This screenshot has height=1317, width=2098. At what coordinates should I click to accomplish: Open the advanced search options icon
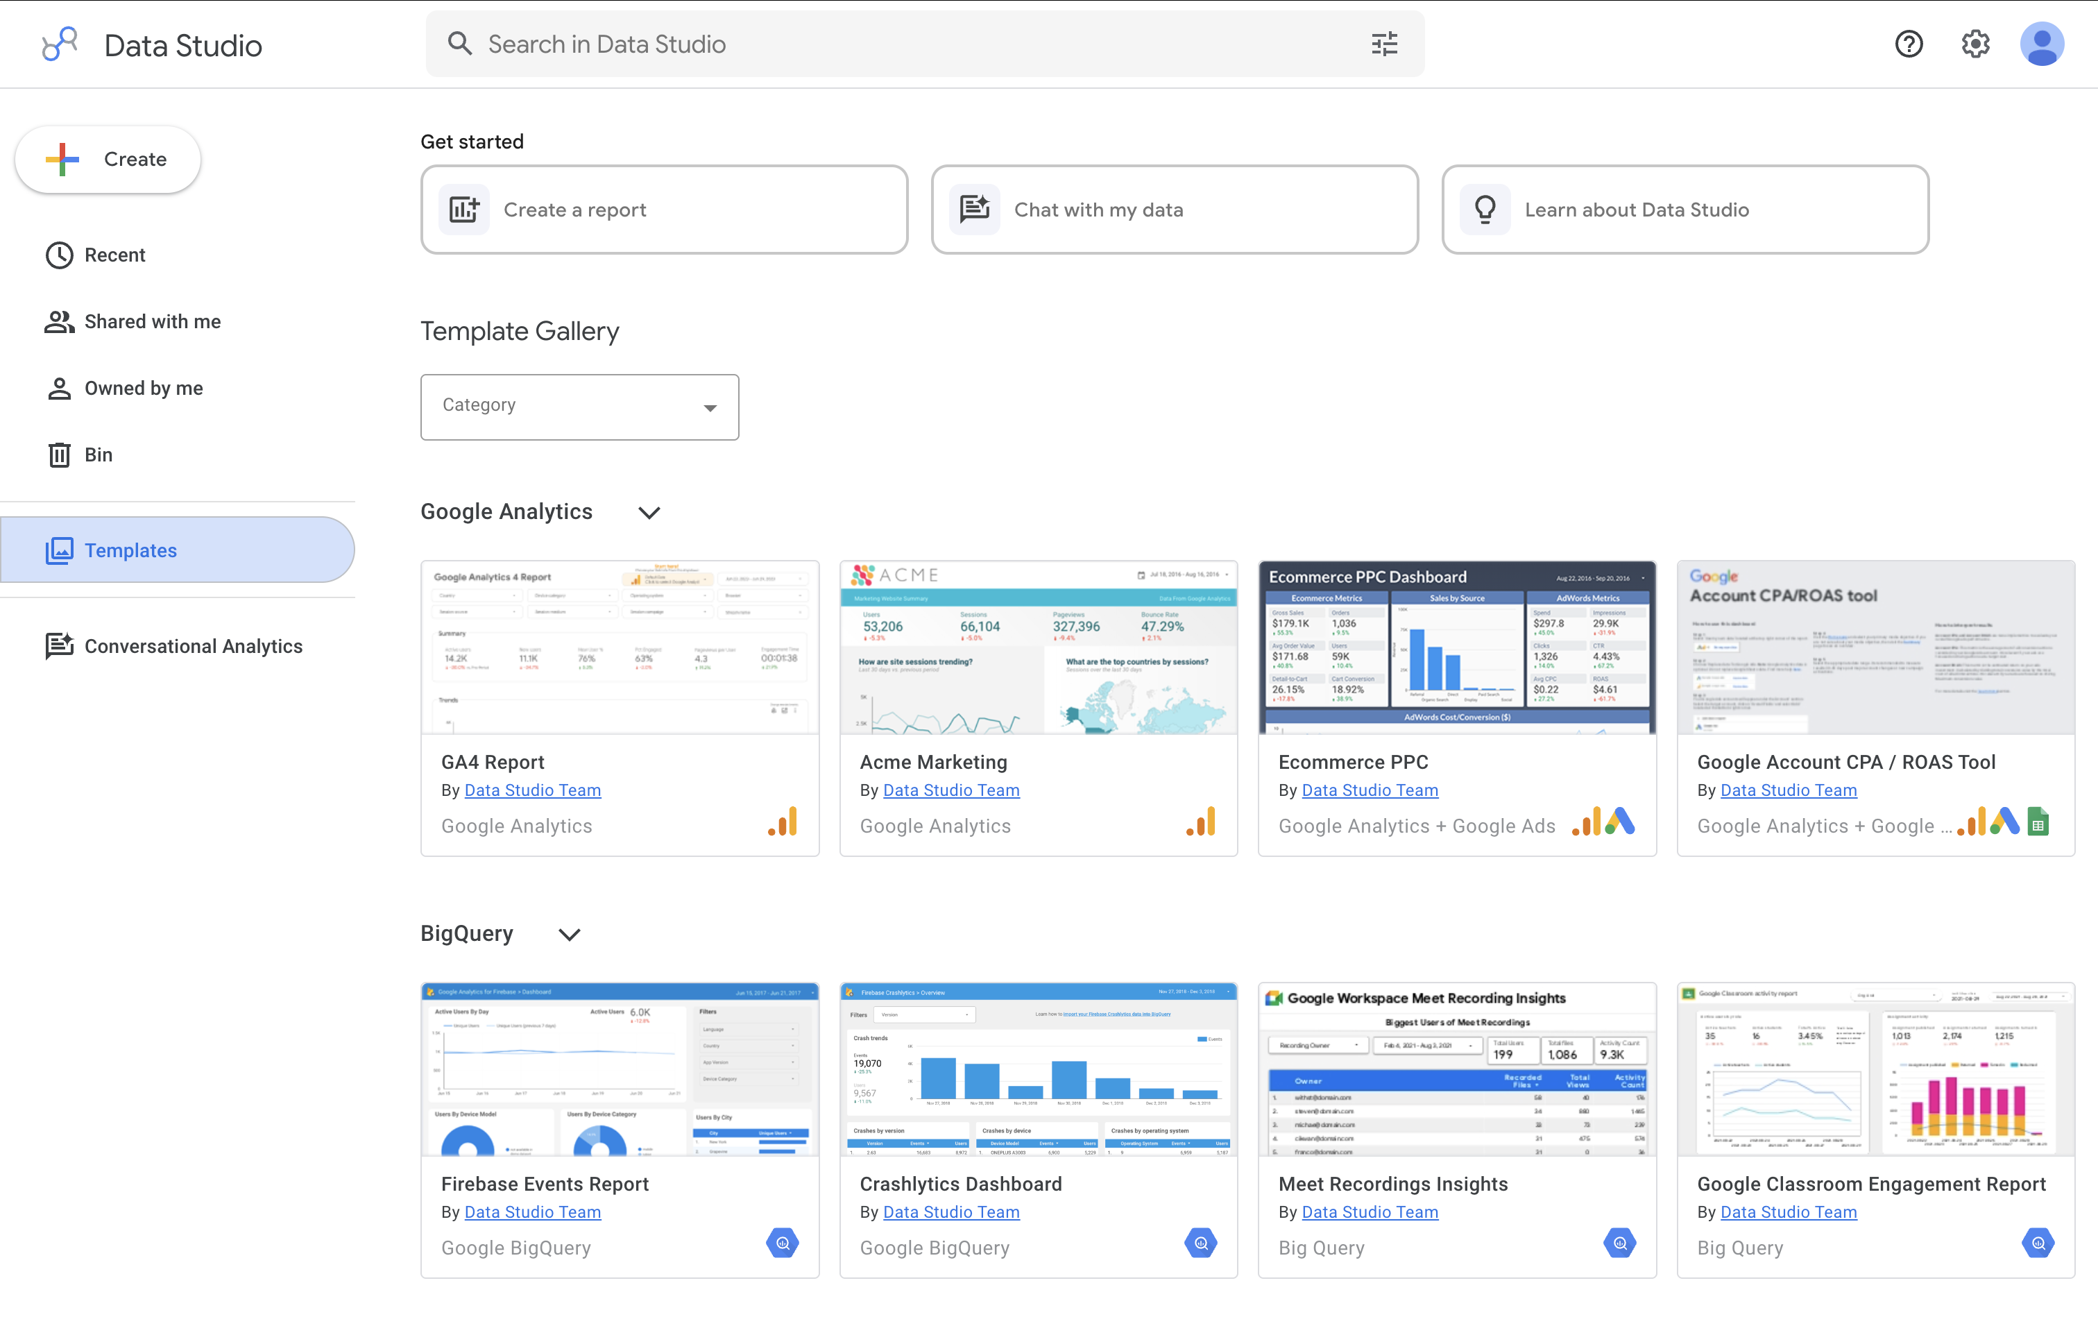click(1384, 44)
